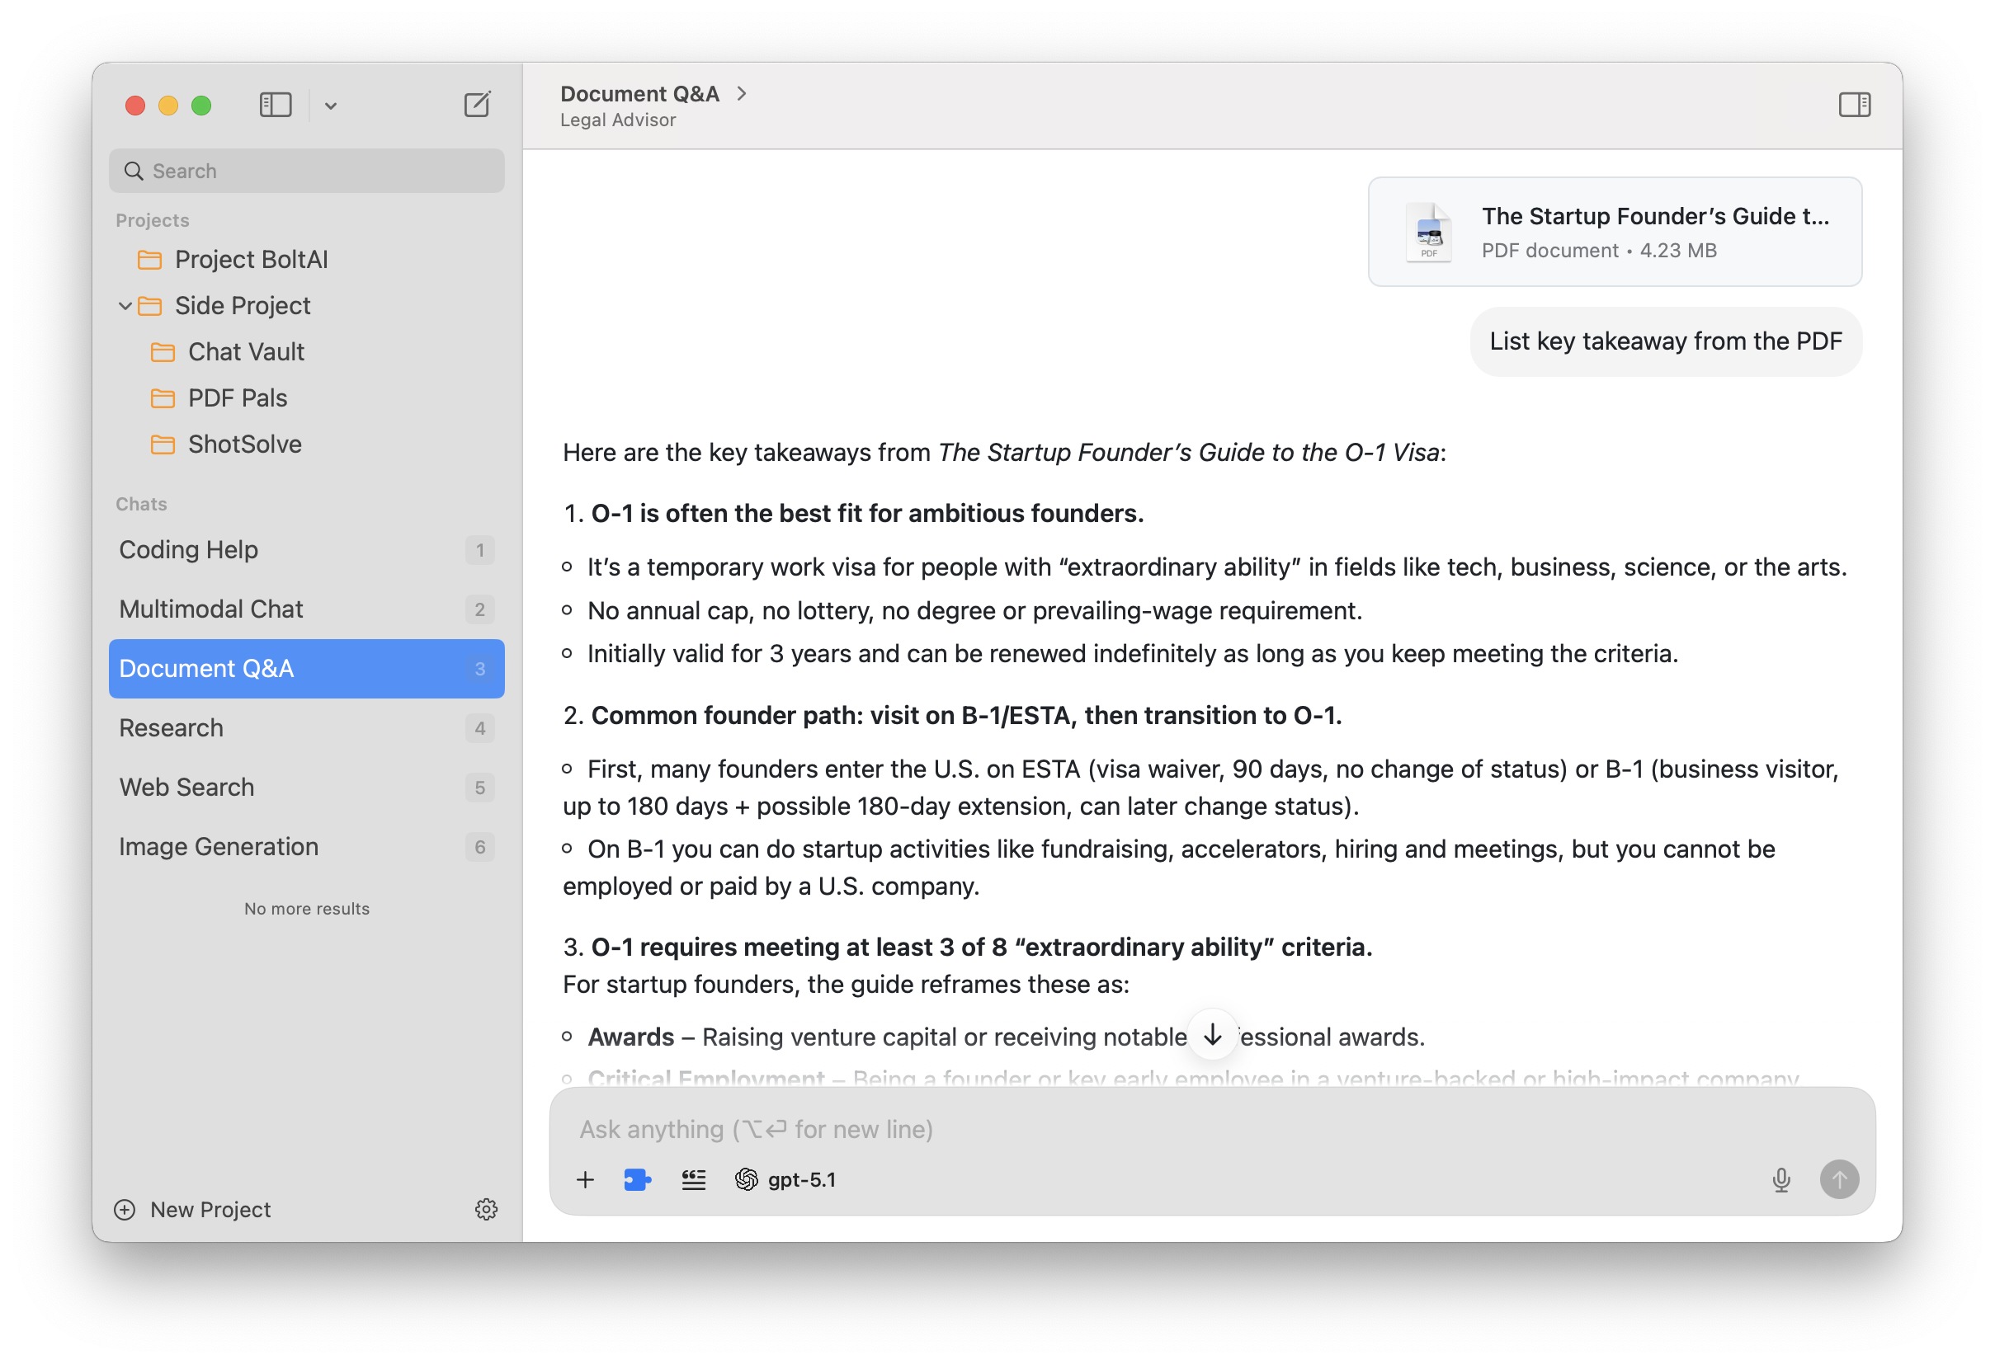Image resolution: width=1995 pixels, height=1364 pixels.
Task: Open the PDF Pals folder
Action: (x=237, y=398)
